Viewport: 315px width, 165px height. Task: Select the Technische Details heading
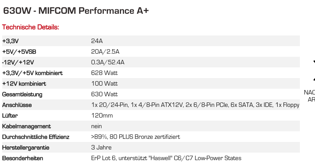[31, 27]
